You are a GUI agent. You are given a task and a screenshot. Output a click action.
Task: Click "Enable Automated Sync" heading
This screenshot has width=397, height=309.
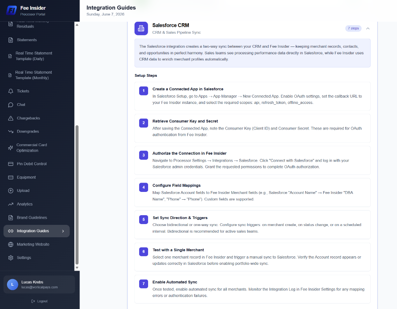tap(175, 282)
